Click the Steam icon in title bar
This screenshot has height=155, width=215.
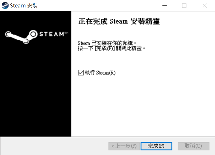5,6
